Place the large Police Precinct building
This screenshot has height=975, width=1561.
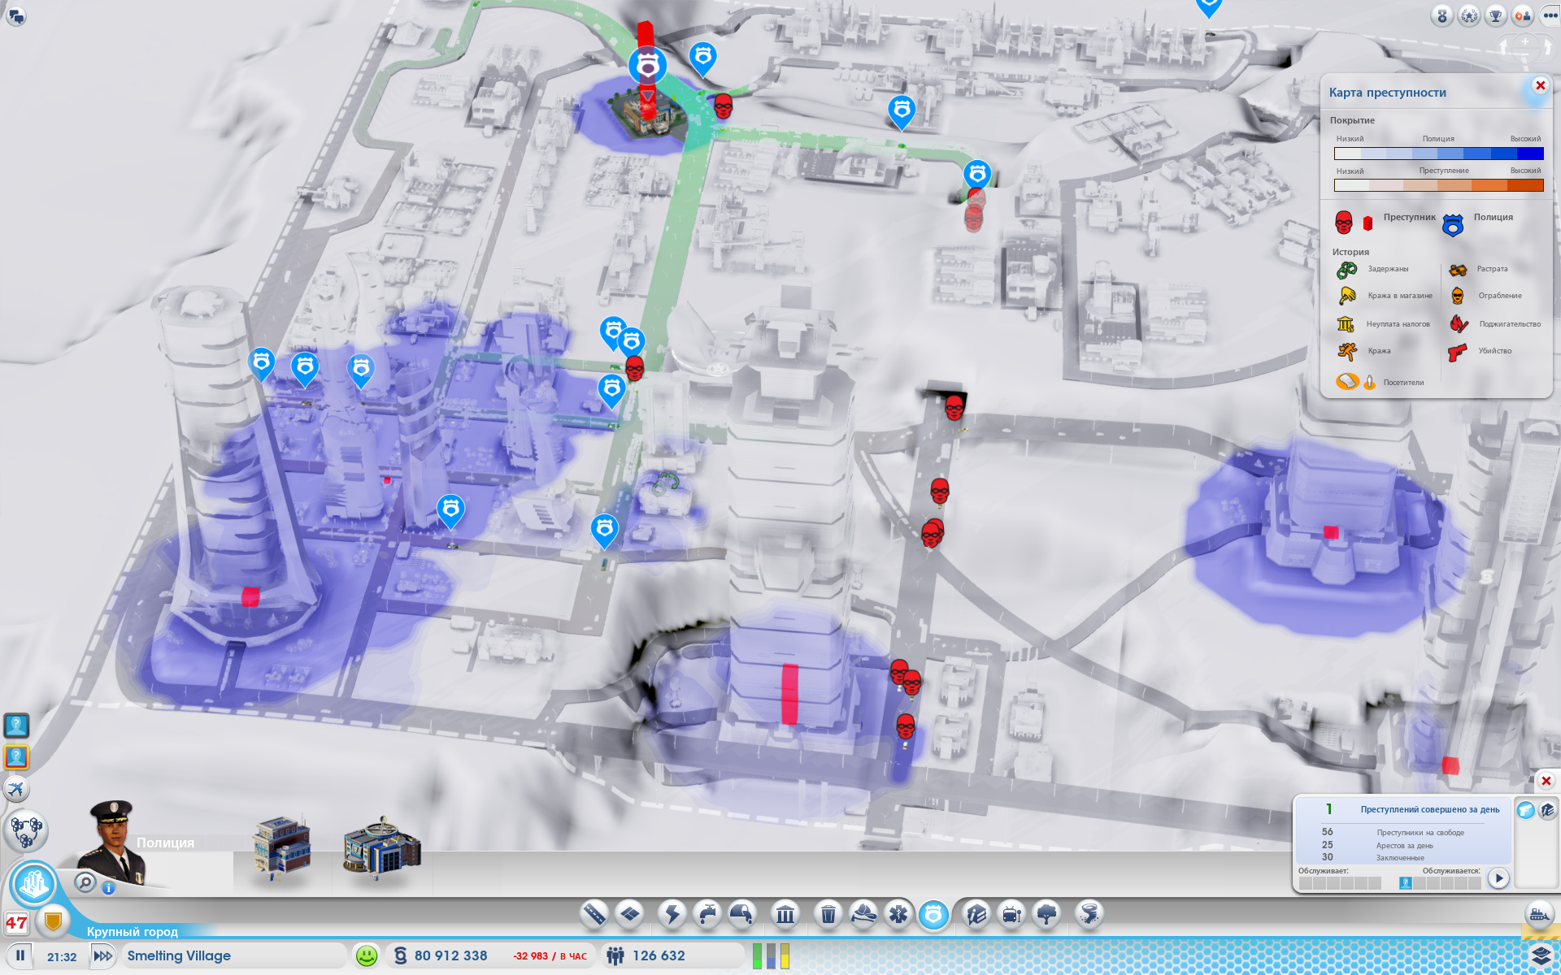382,849
